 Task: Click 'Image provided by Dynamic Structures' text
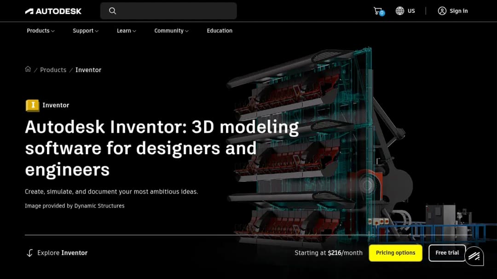click(x=75, y=206)
